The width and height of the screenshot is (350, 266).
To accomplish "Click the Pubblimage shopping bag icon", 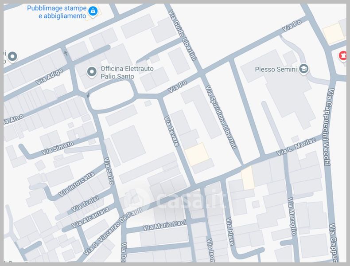I will pos(93,11).
